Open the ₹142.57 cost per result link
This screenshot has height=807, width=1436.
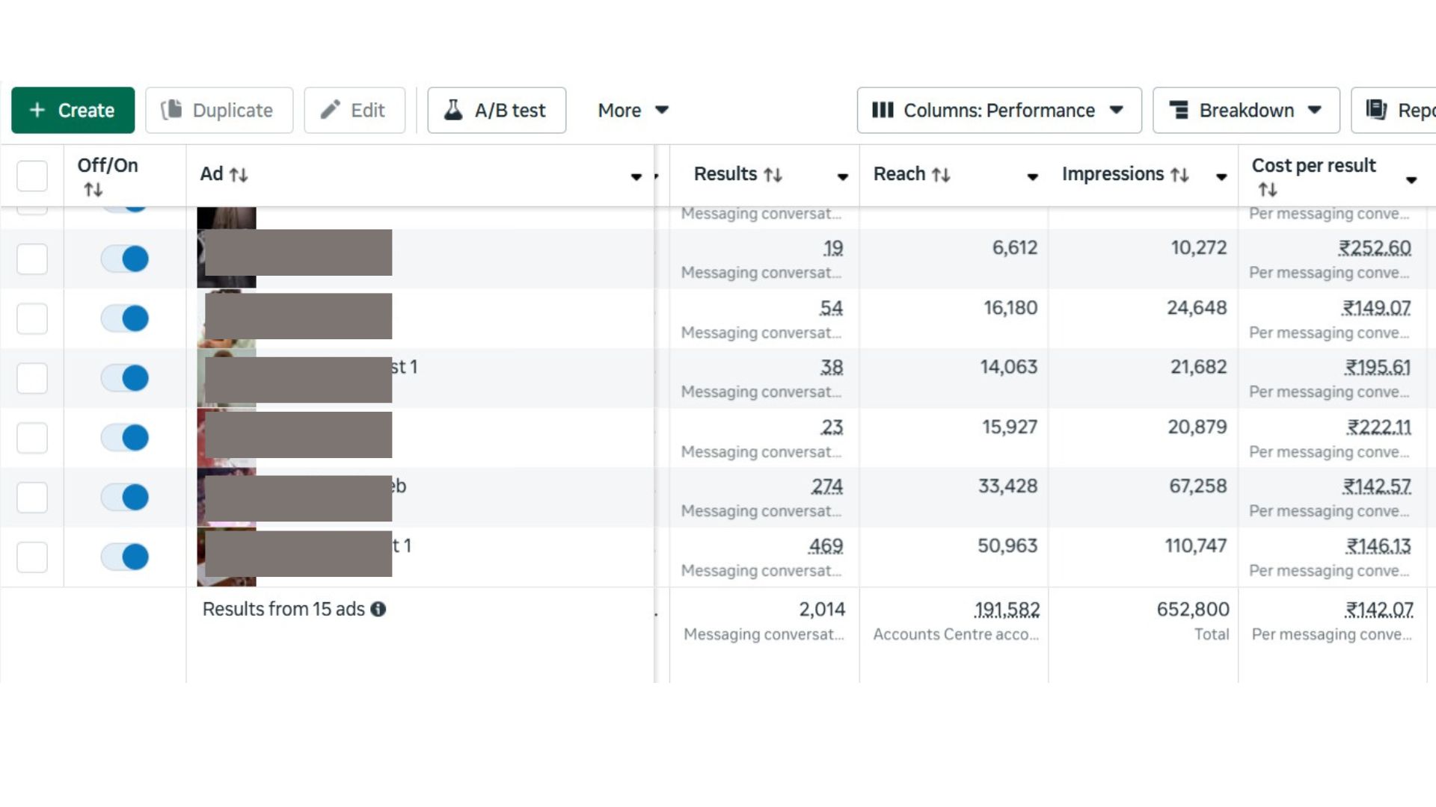(1376, 486)
